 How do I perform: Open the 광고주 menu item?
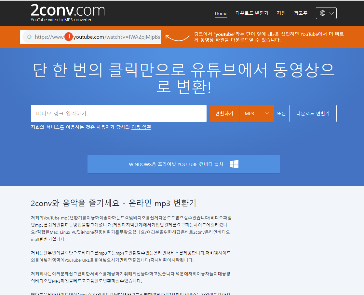tap(301, 13)
